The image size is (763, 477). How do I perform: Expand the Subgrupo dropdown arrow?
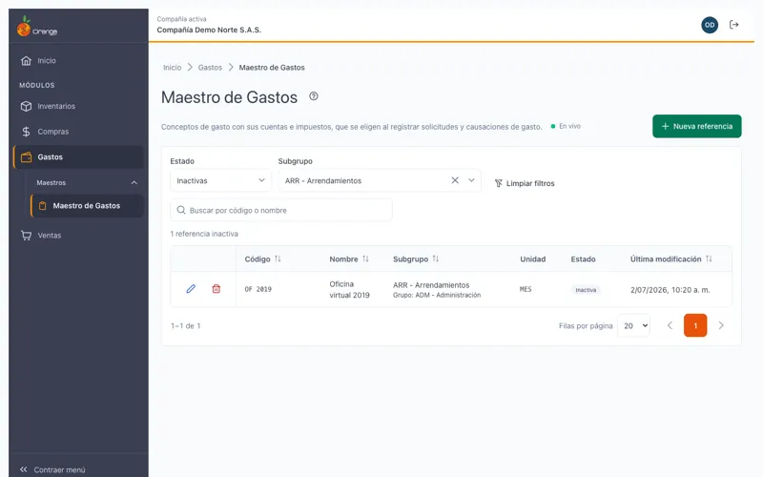tap(471, 180)
